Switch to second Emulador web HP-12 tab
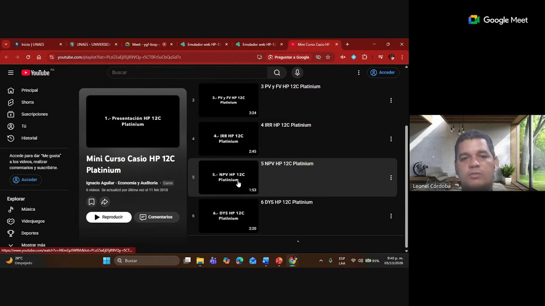Screen dimensions: 545x306 [x=259, y=44]
